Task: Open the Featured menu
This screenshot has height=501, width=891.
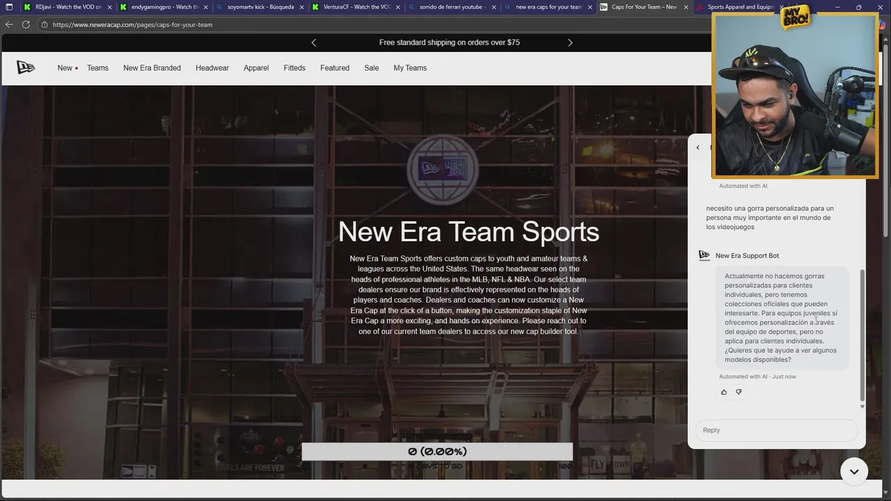Action: click(335, 68)
